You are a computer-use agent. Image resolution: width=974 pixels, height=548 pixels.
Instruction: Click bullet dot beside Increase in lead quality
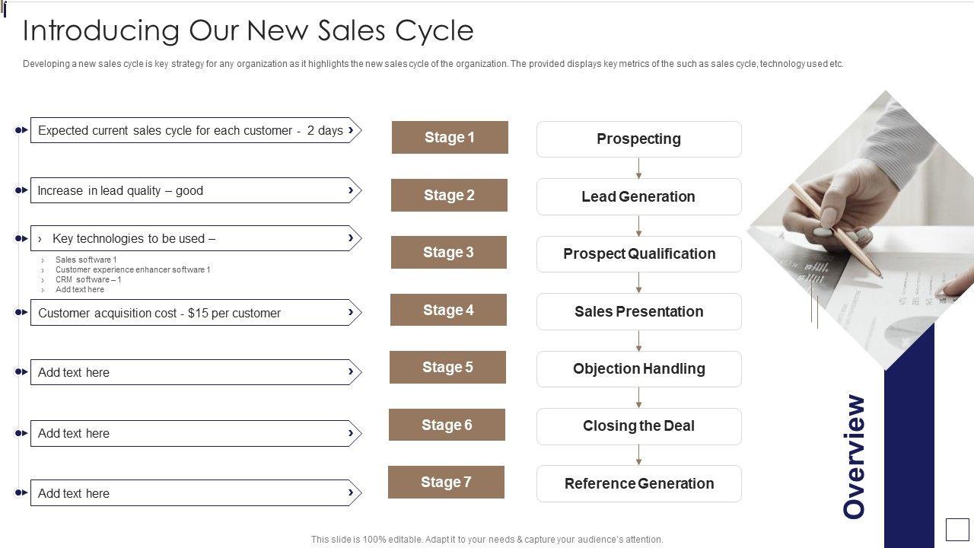(18, 190)
